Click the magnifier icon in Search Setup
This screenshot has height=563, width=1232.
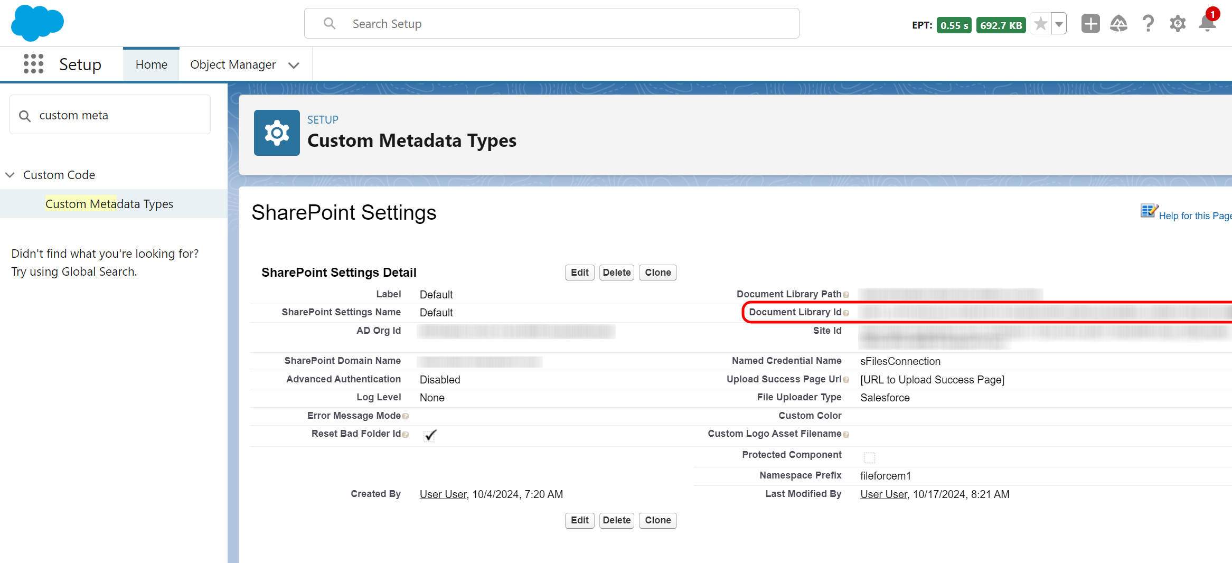click(x=330, y=24)
